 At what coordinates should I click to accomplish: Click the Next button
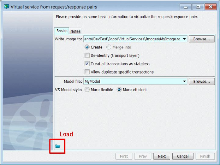coord(162,156)
